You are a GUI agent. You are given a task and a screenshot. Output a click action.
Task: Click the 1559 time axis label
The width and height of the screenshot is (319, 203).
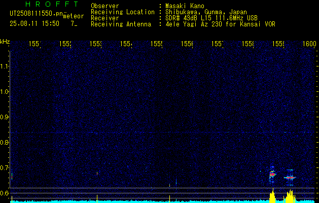click(x=278, y=44)
